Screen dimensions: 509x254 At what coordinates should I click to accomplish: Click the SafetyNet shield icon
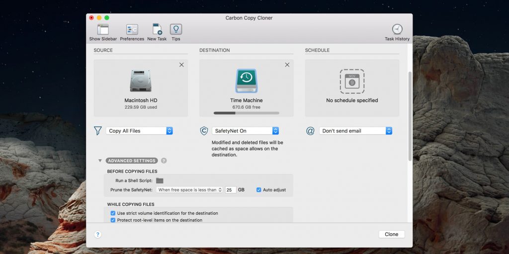(x=204, y=131)
